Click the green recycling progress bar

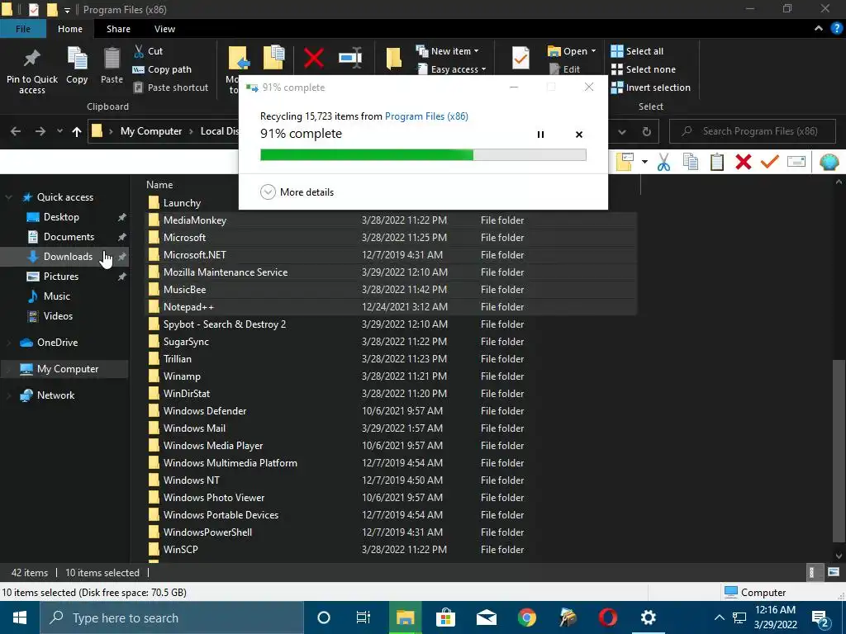tap(423, 155)
